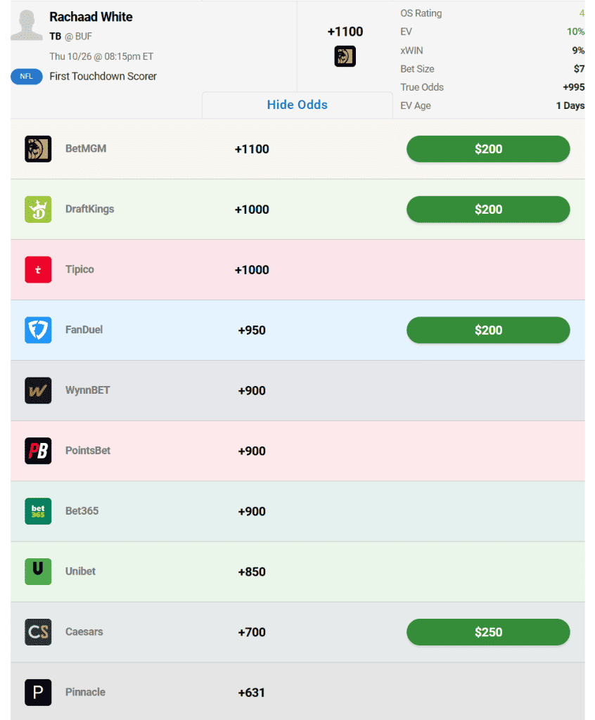Select the Tipico red logo icon

tap(38, 269)
